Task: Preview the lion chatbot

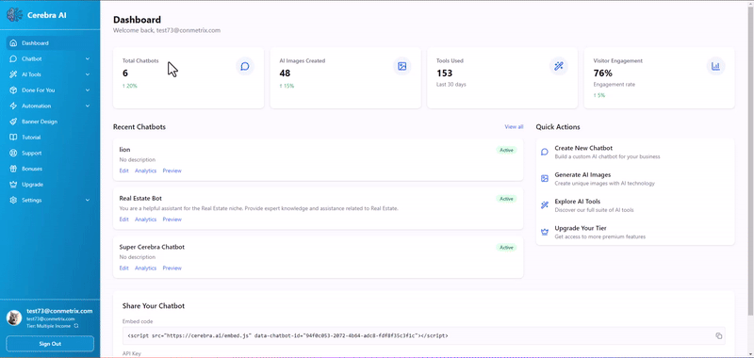Action: click(172, 171)
